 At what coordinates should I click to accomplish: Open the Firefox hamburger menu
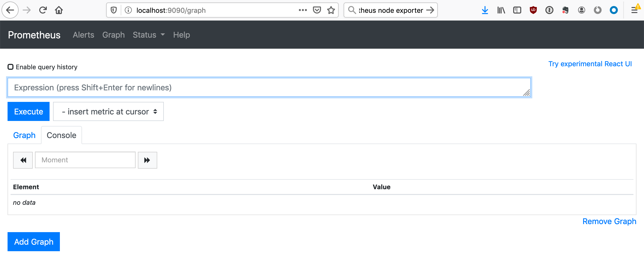[634, 10]
